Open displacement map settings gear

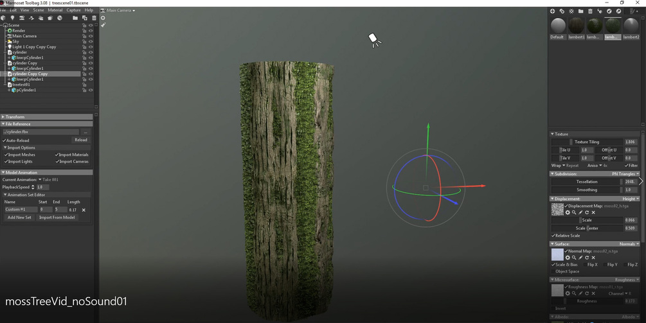pos(568,213)
